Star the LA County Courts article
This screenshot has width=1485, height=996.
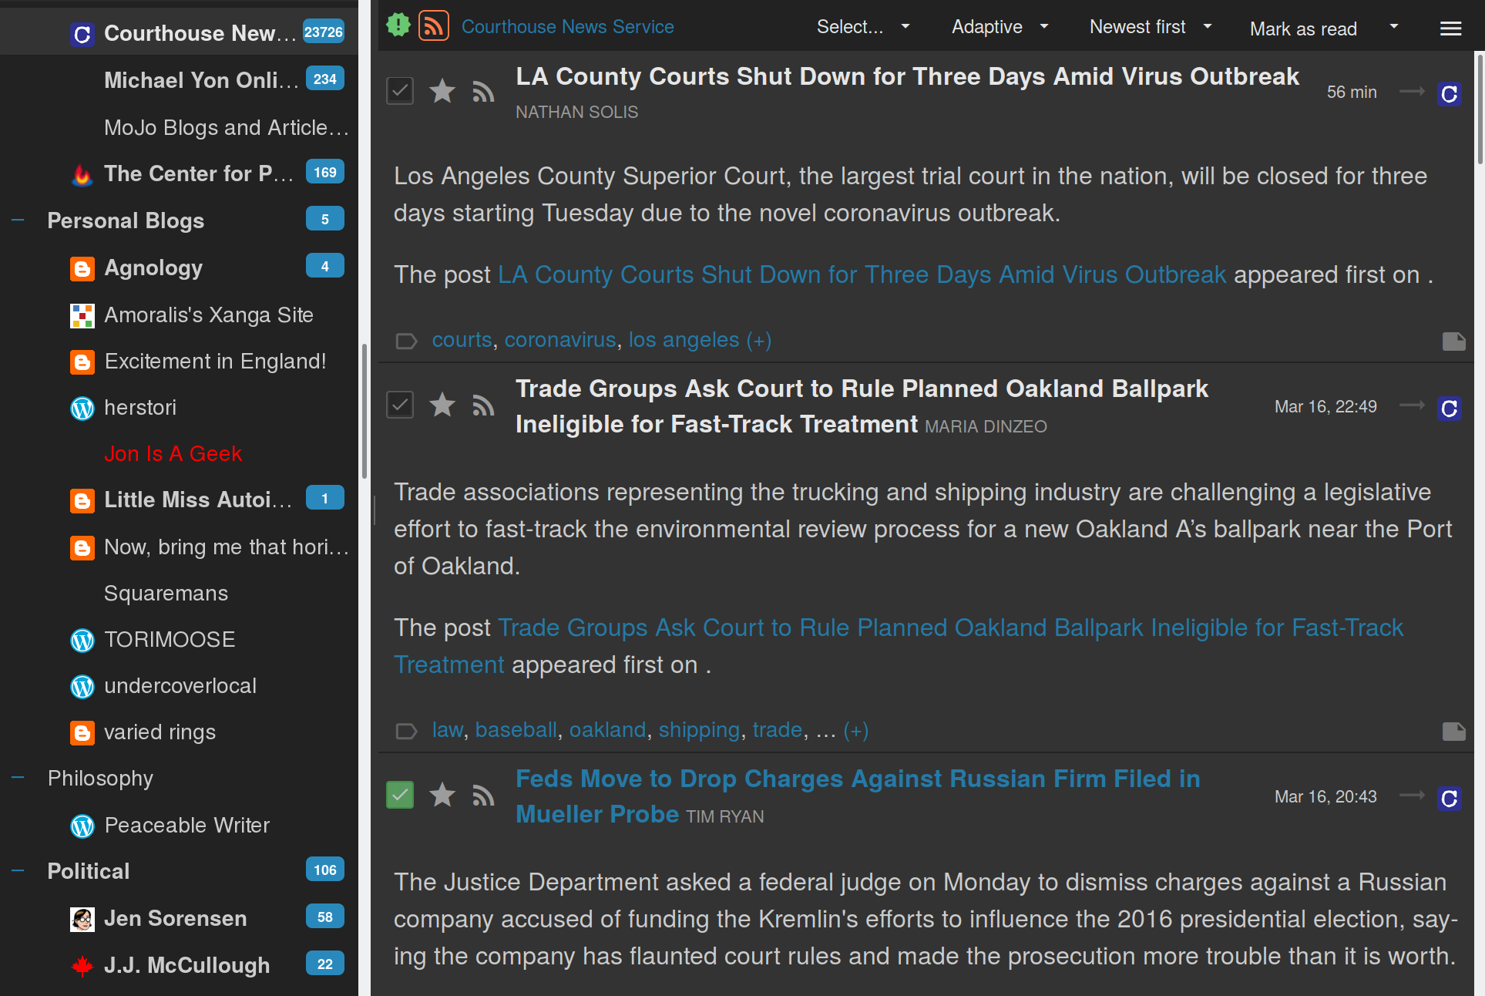point(442,91)
